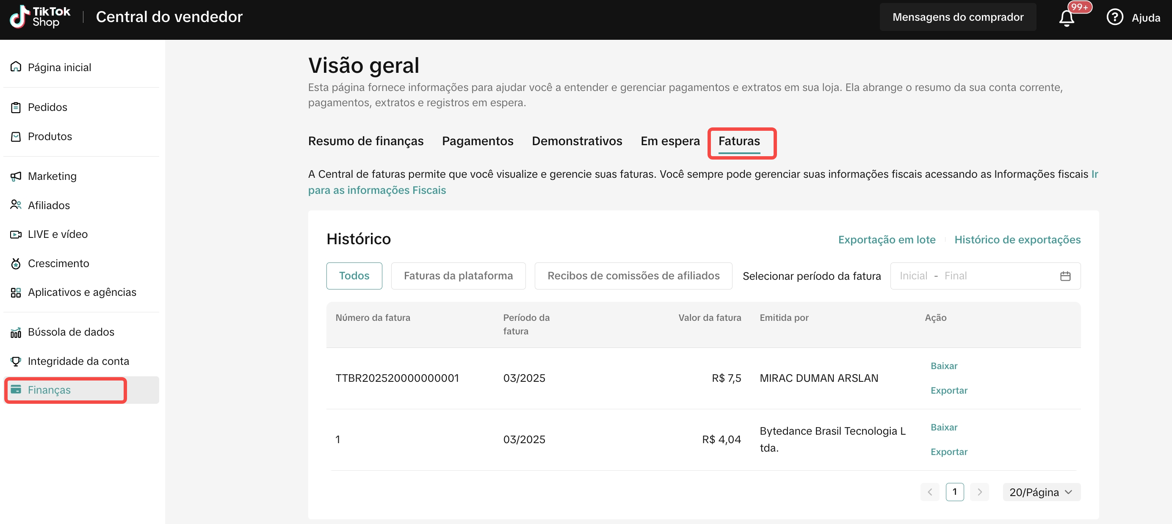Click the Página inicial home icon
This screenshot has width=1172, height=524.
16,67
